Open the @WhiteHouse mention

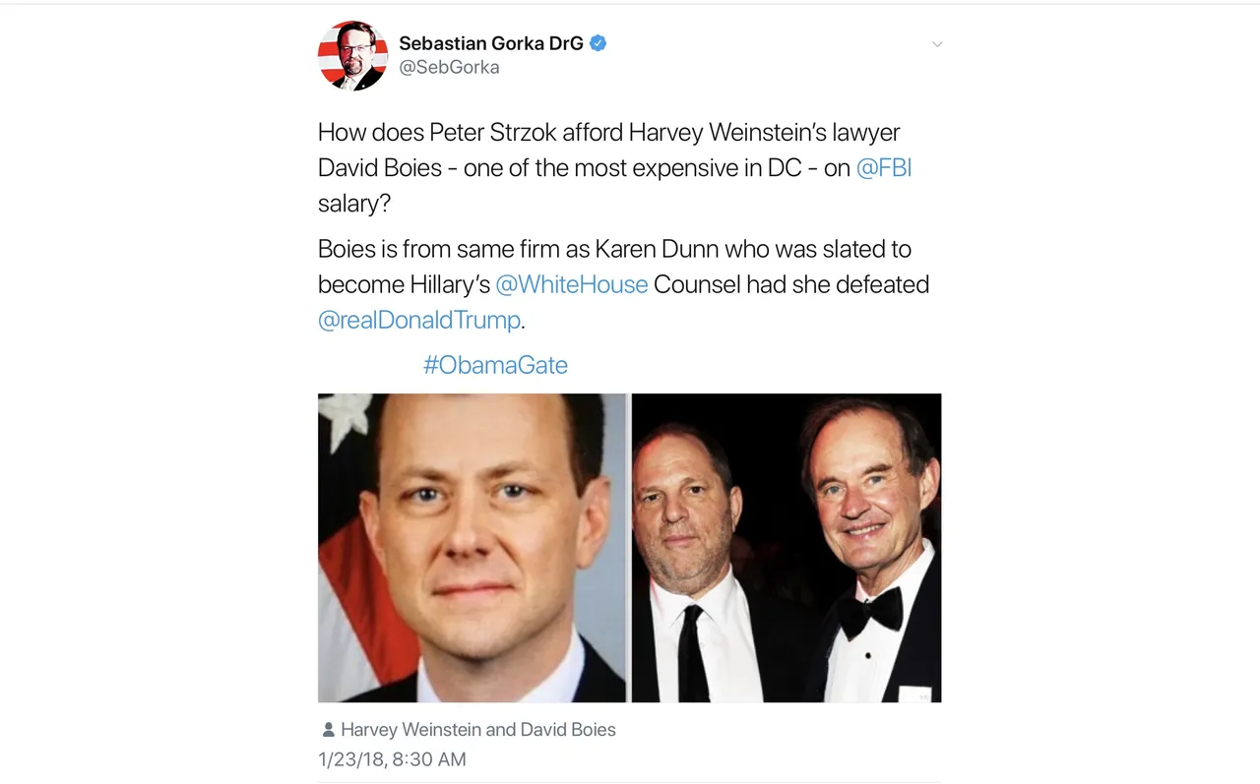pyautogui.click(x=572, y=284)
